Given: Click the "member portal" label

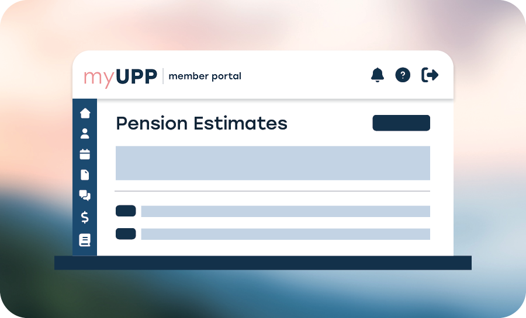Looking at the screenshot, I should pos(205,76).
